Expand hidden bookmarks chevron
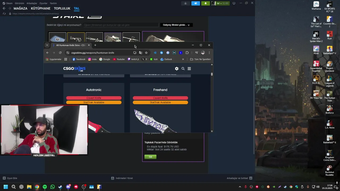 (x=183, y=59)
